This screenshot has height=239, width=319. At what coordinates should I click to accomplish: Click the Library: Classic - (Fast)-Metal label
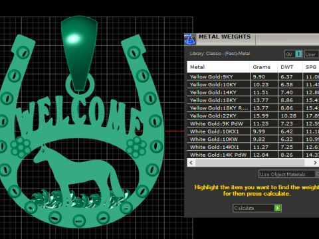pos(220,54)
